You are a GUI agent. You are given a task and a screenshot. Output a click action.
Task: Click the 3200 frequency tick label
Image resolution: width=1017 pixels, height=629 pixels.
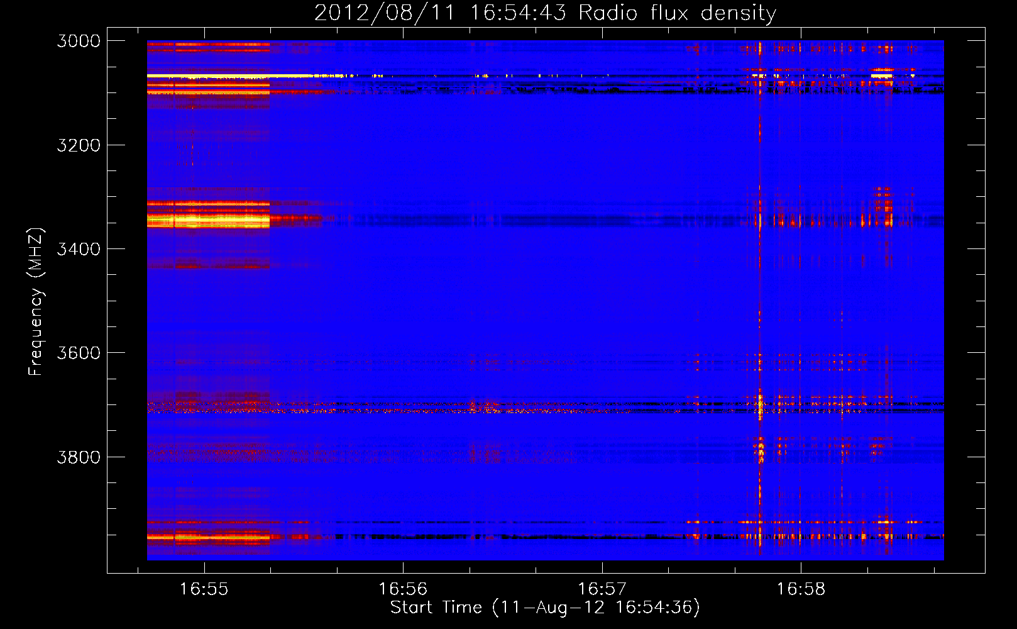79,145
